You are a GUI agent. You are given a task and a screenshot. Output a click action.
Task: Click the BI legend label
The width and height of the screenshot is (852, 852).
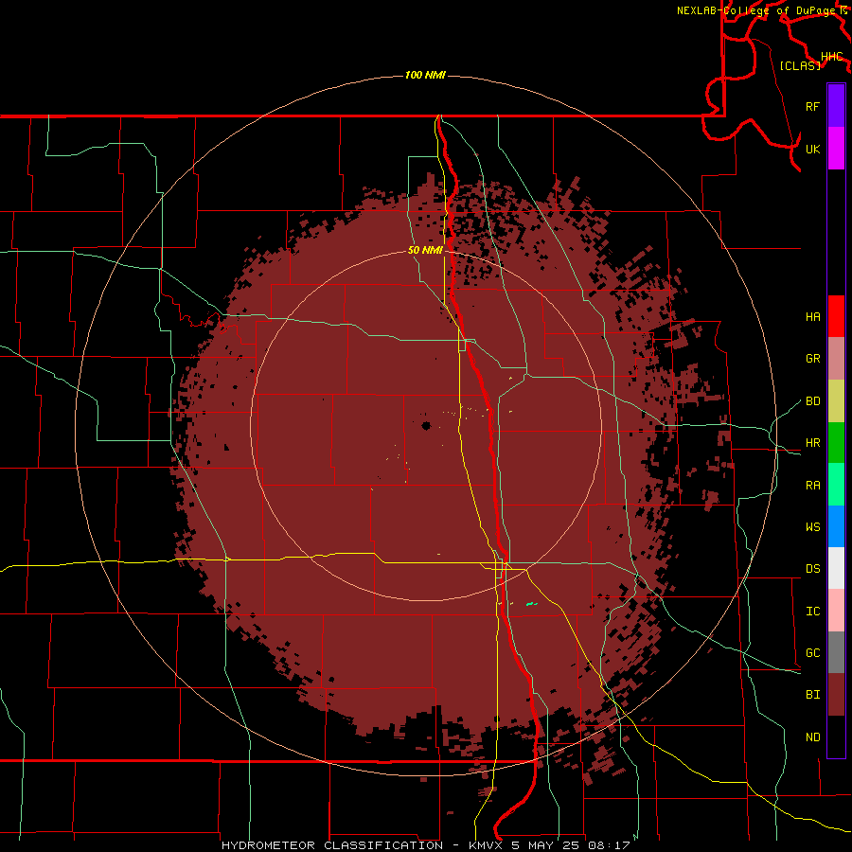[813, 695]
